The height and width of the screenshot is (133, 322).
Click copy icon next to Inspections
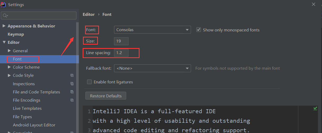72,84
